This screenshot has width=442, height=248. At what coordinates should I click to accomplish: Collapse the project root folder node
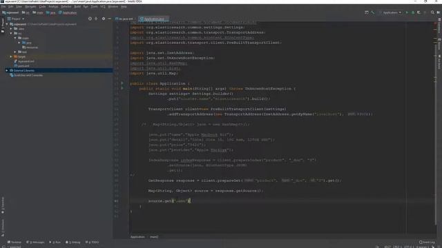[7, 24]
